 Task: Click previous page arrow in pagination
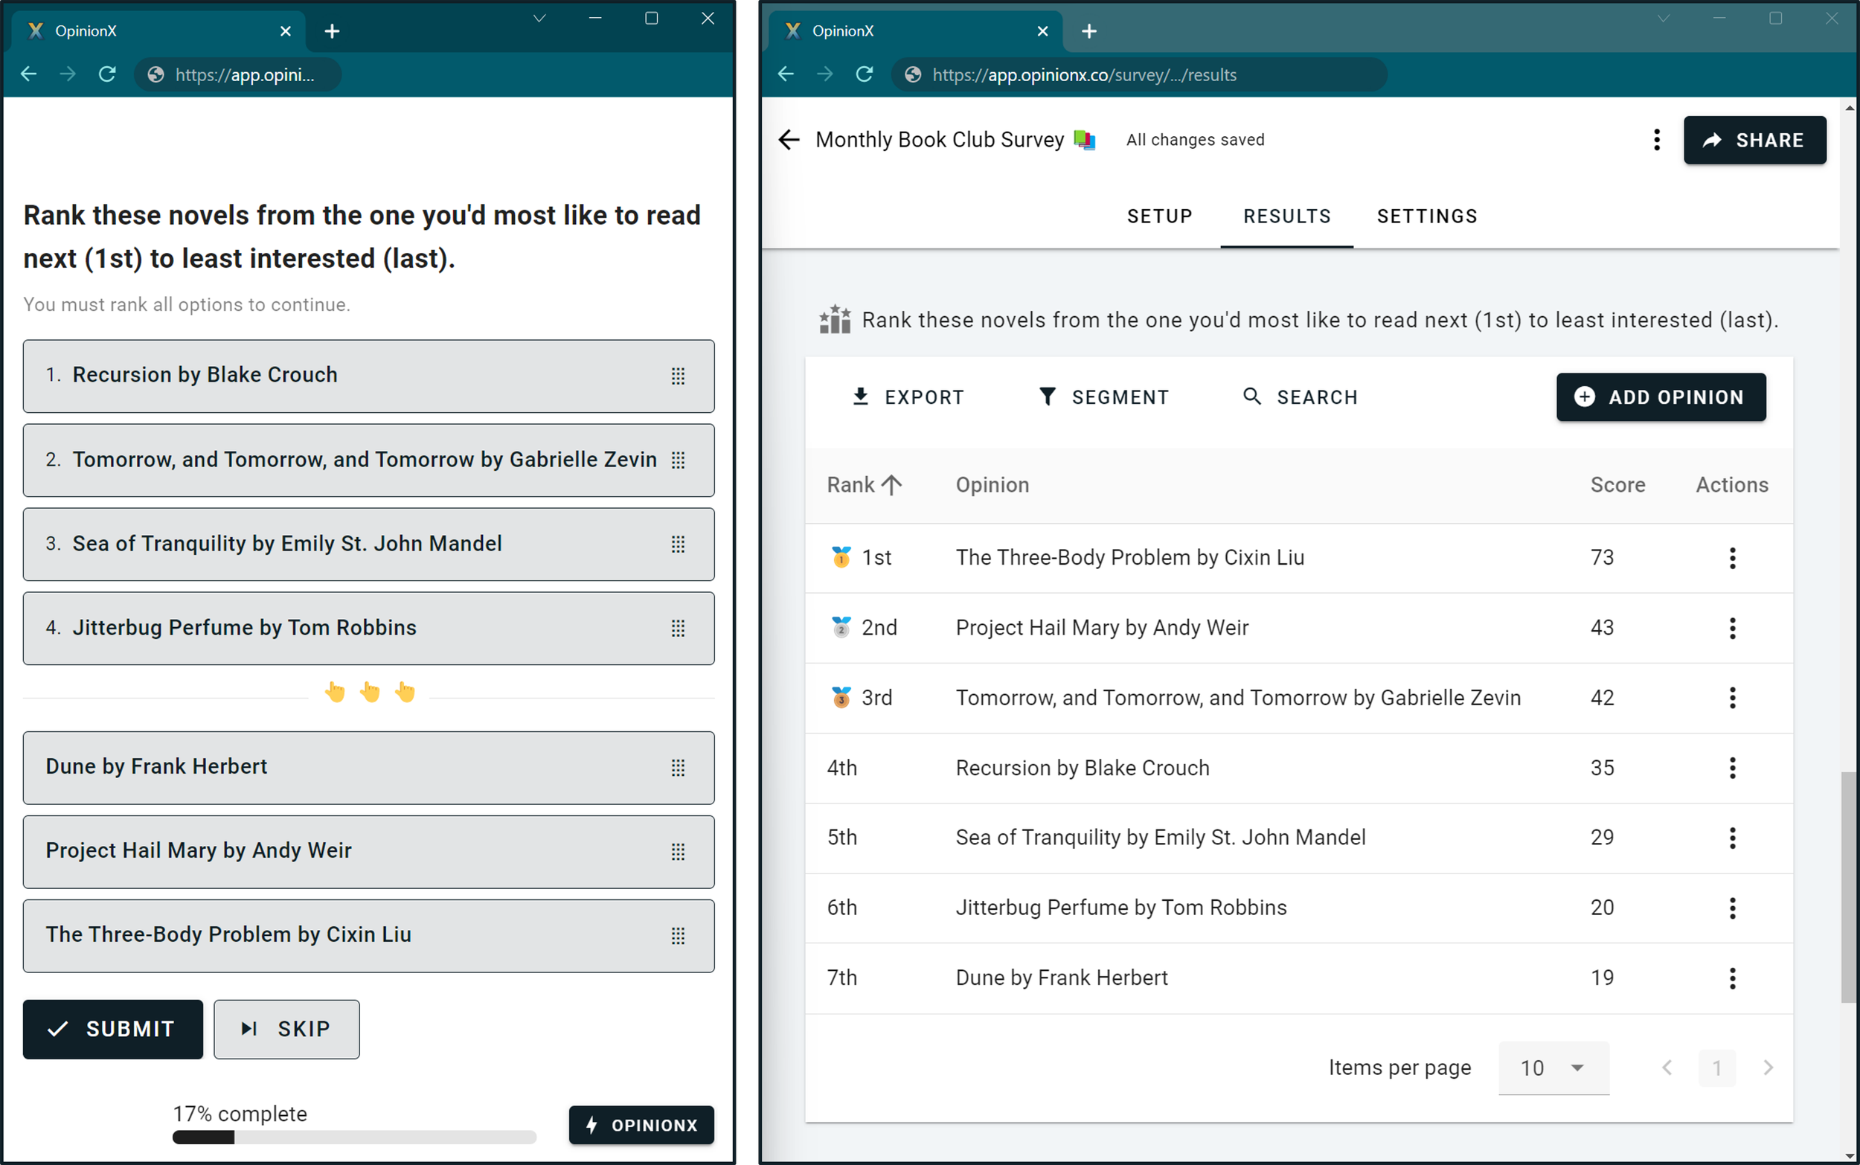coord(1667,1068)
